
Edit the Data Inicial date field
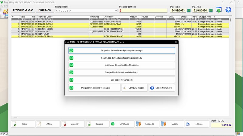[x=178, y=11]
